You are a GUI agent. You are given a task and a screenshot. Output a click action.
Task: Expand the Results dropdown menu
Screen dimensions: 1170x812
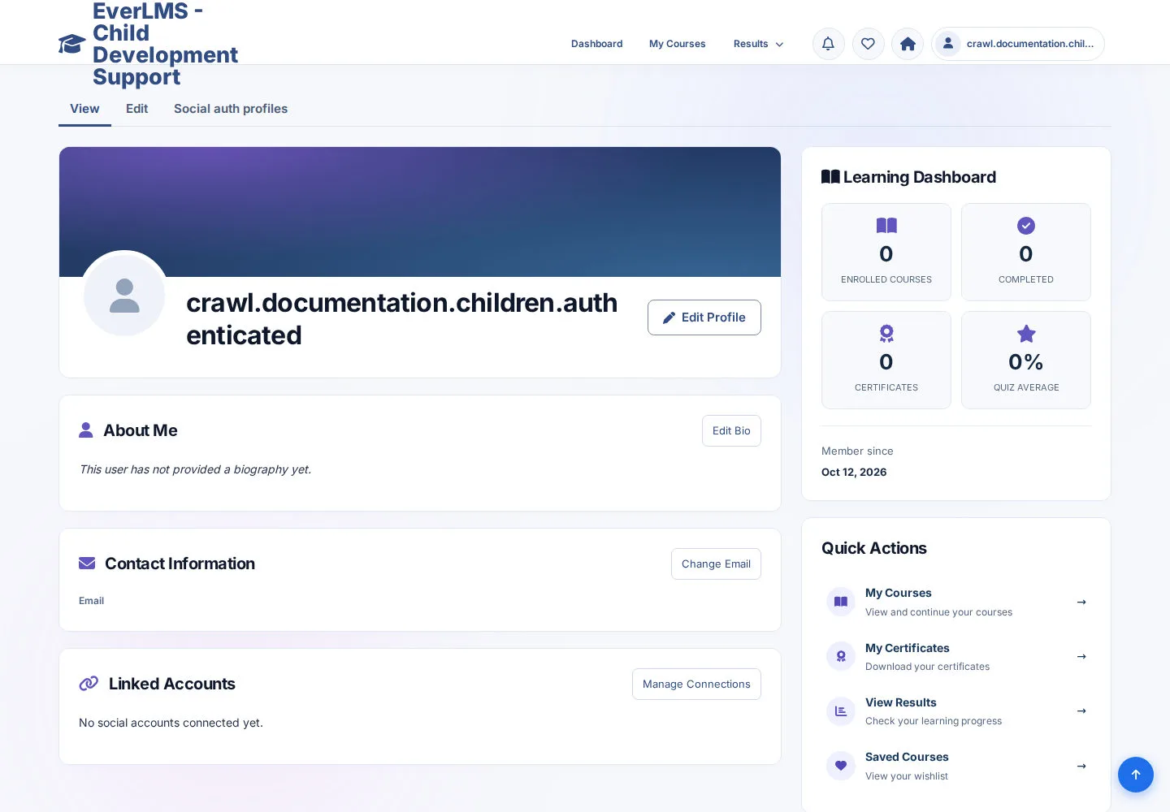coord(758,44)
